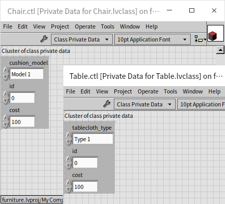Click the red cube class icon

[x=216, y=33]
